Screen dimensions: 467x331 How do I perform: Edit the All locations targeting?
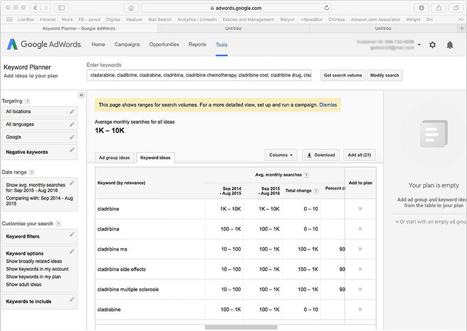tap(72, 112)
